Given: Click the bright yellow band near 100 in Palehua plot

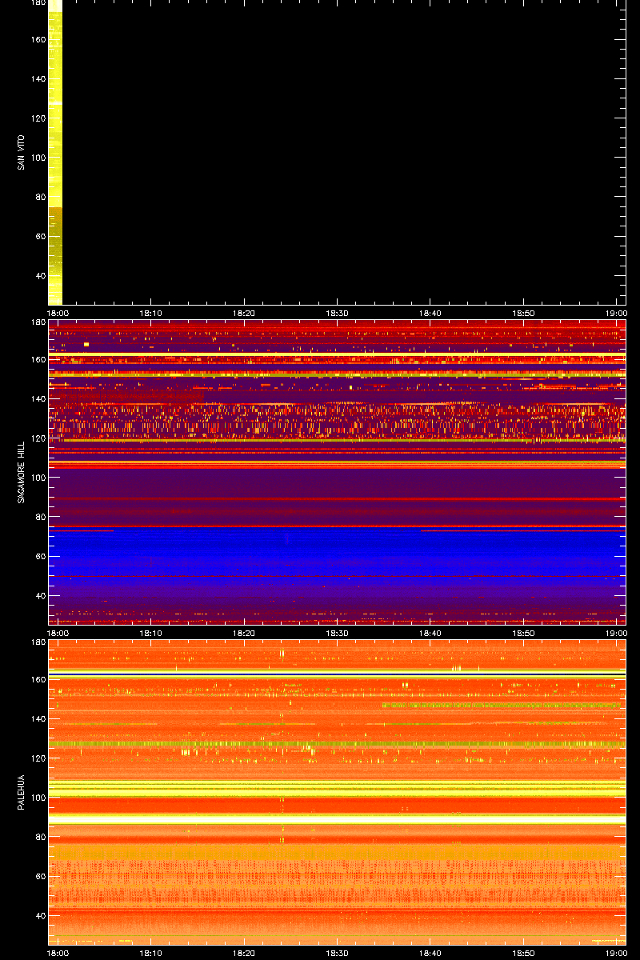Looking at the screenshot, I should (x=337, y=790).
